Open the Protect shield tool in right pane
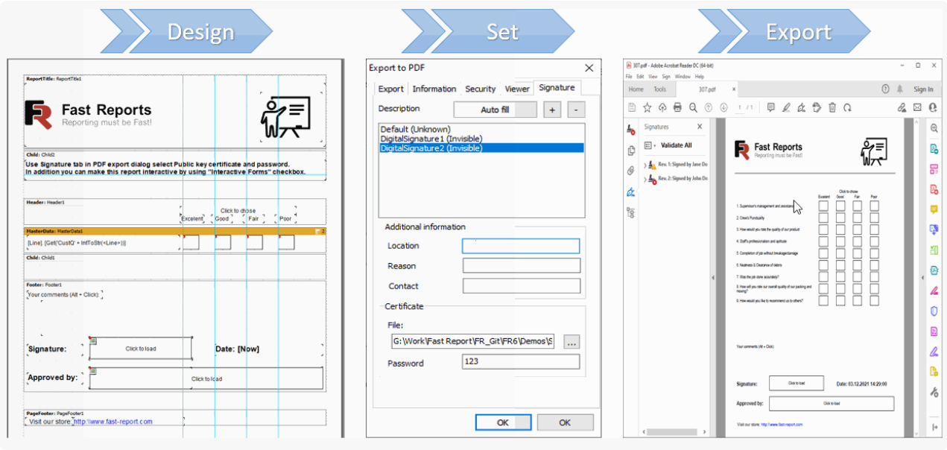The height and width of the screenshot is (450, 947). 934,311
